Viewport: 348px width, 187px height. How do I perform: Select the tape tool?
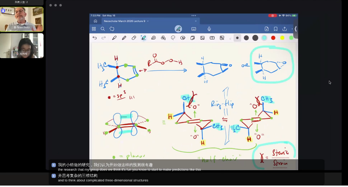[154, 38]
